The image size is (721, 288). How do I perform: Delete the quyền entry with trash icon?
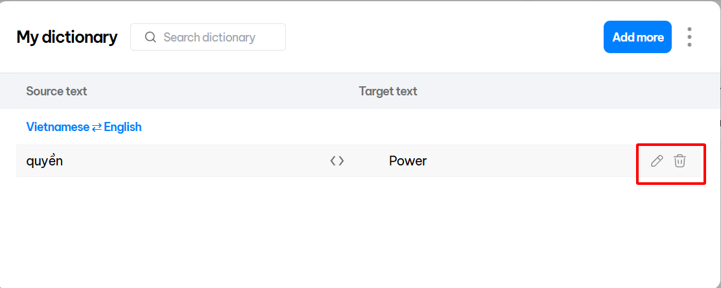[680, 161]
